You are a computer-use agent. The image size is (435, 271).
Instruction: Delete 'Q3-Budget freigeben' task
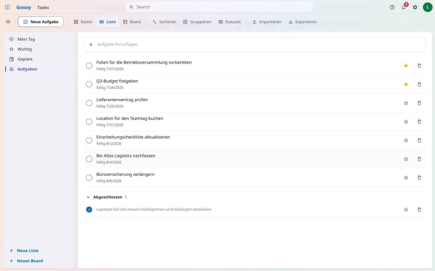point(419,84)
